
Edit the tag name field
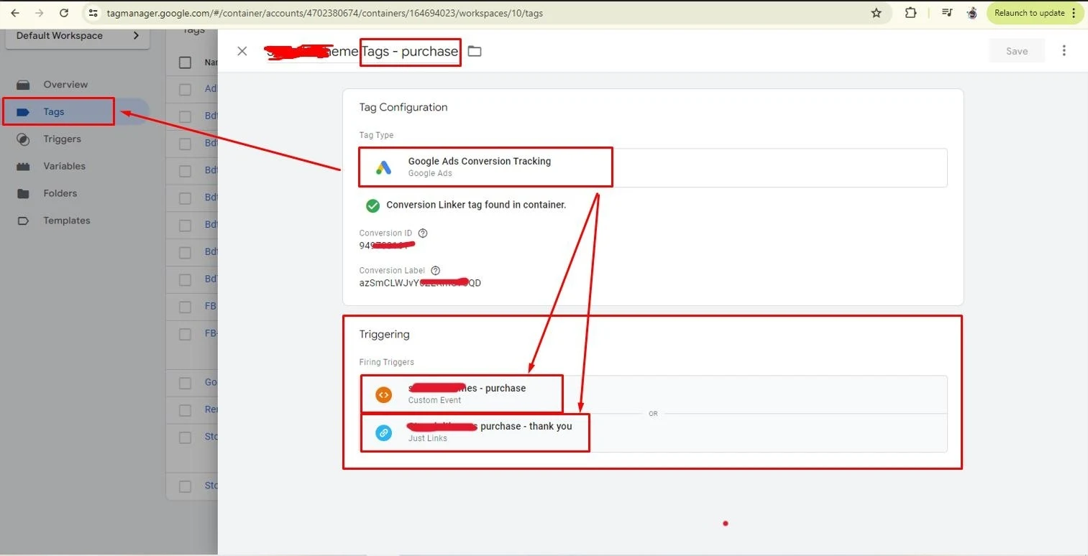[362, 51]
